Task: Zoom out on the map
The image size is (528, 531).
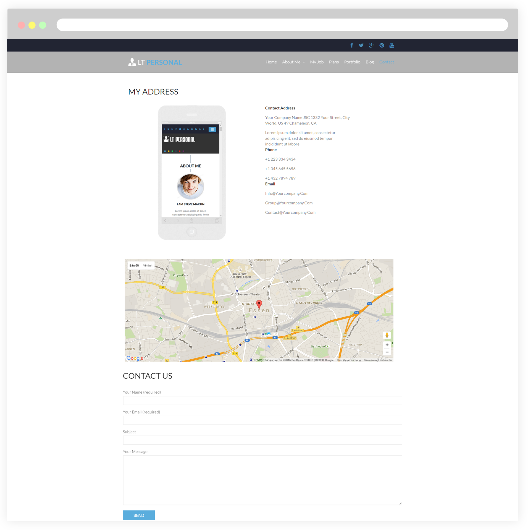Action: [387, 352]
